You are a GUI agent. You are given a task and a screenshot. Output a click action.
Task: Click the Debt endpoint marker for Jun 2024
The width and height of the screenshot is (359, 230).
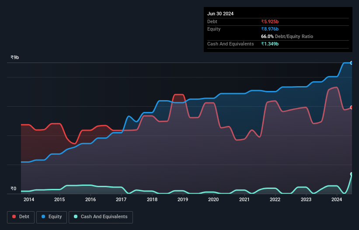(x=352, y=107)
